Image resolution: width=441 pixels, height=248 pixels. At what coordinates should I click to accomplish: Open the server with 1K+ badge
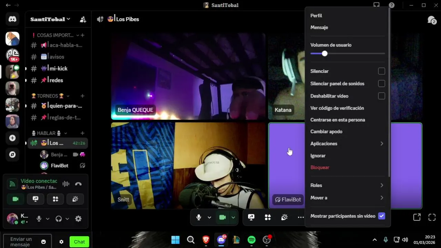[x=12, y=55]
